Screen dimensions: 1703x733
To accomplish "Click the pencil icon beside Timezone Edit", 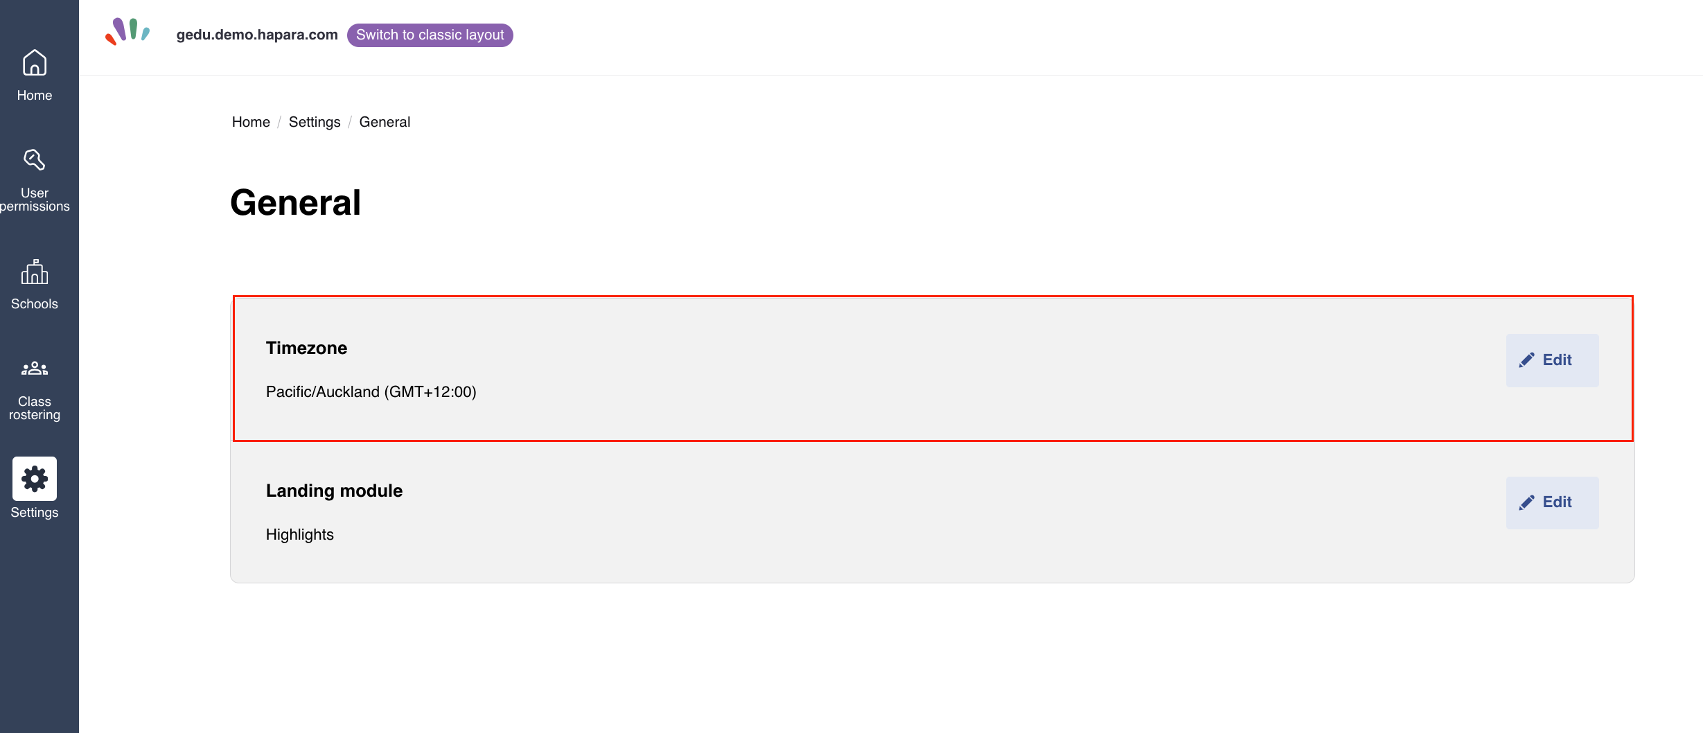I will click(1527, 360).
